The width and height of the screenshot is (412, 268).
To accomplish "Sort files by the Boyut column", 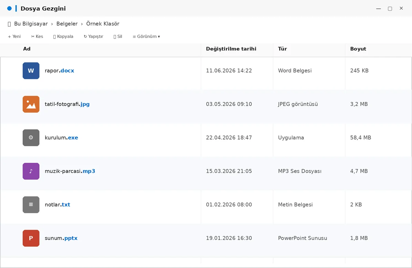I will 358,49.
